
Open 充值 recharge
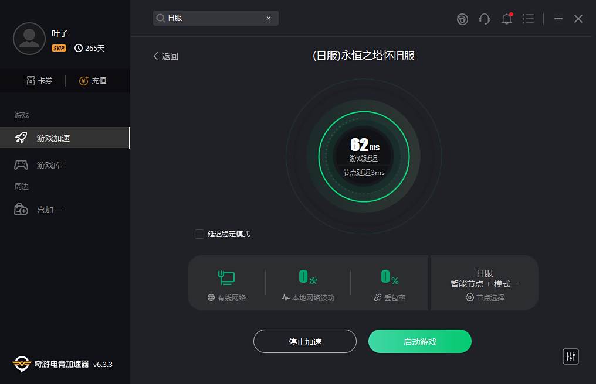[x=93, y=81]
